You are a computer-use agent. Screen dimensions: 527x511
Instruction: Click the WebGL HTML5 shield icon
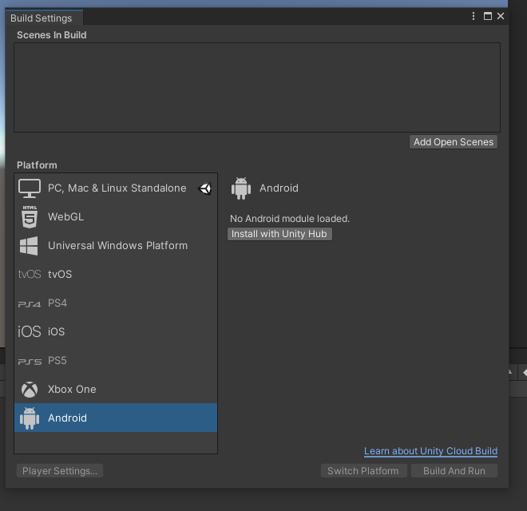30,217
